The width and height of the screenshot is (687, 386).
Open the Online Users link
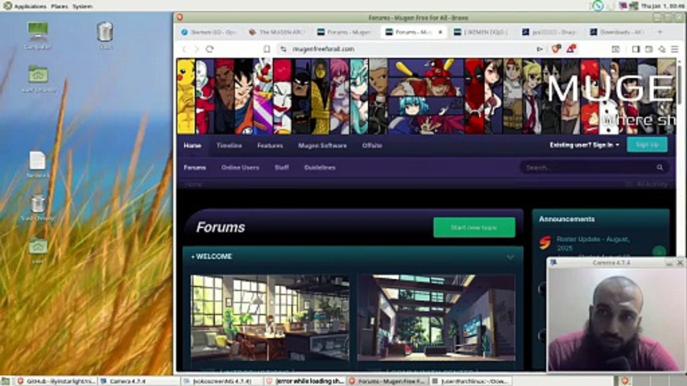point(240,167)
